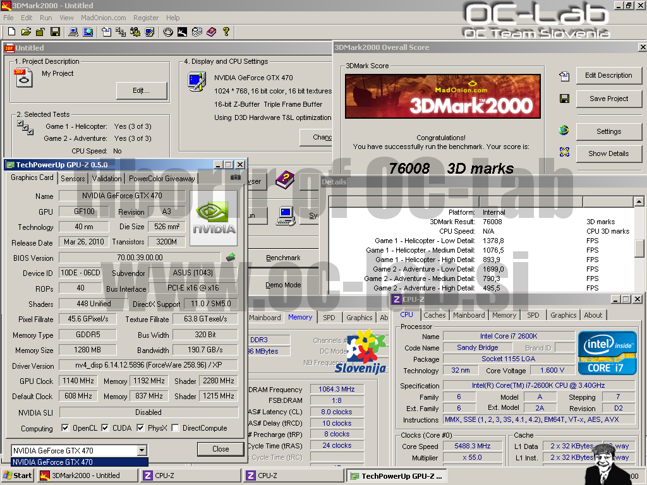The width and height of the screenshot is (647, 485).
Task: Click the globe icon beside Settings
Action: coord(564,130)
